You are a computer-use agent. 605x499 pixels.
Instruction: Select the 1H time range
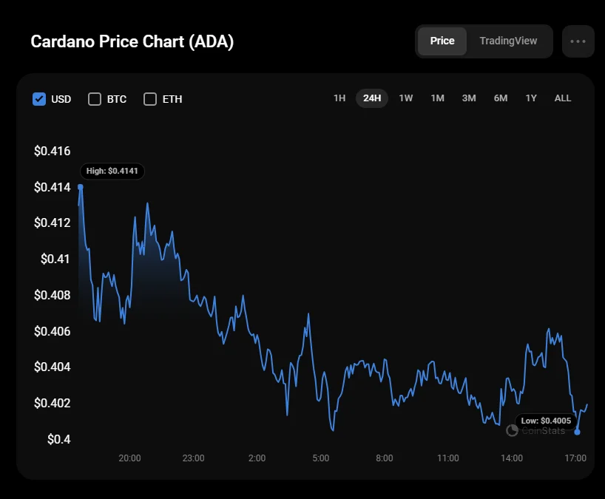point(339,98)
